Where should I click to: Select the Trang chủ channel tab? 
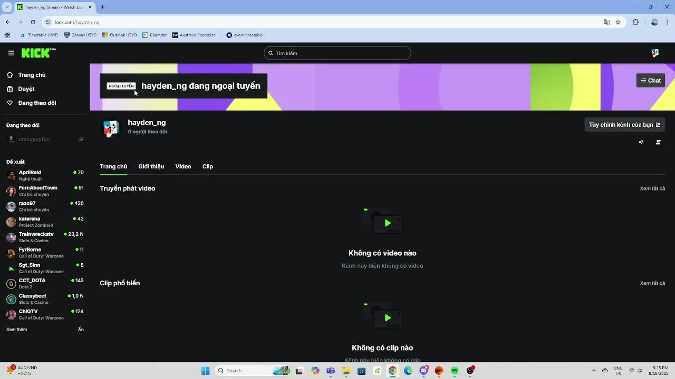pos(113,166)
